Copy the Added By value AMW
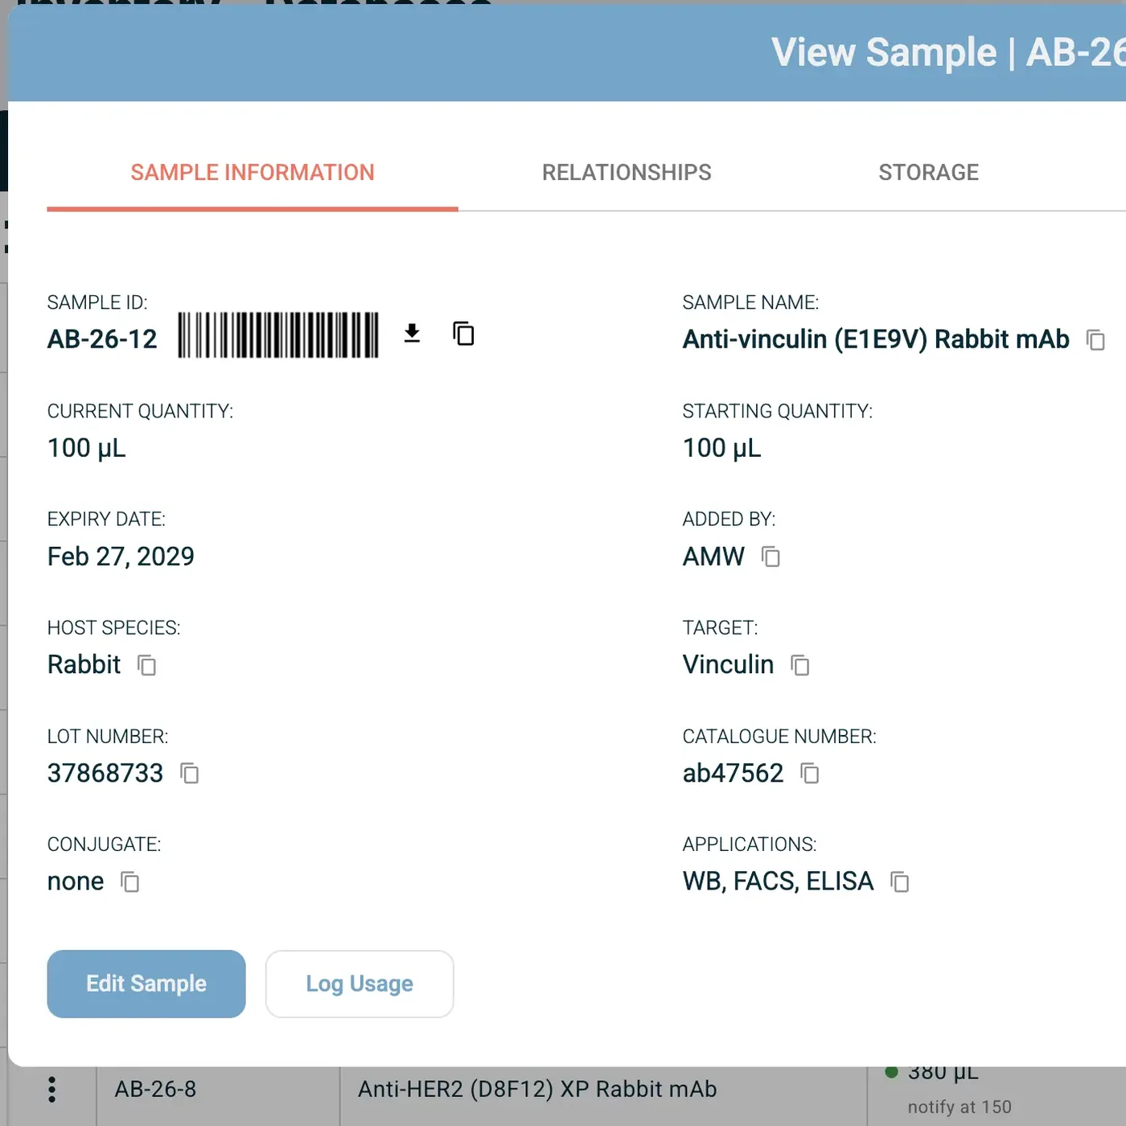 (771, 557)
